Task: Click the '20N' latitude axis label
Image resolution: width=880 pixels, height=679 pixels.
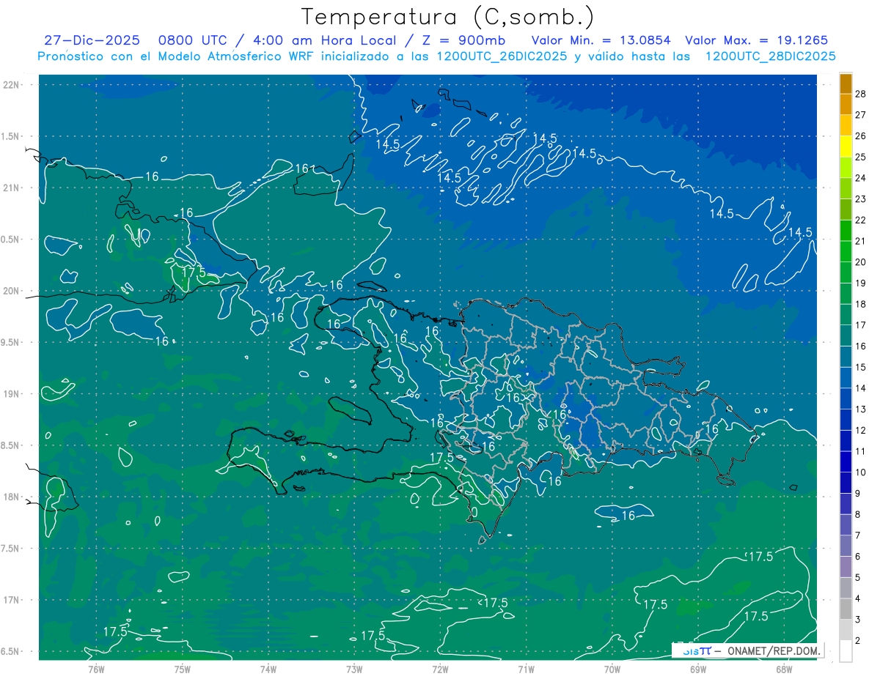Action: [12, 291]
